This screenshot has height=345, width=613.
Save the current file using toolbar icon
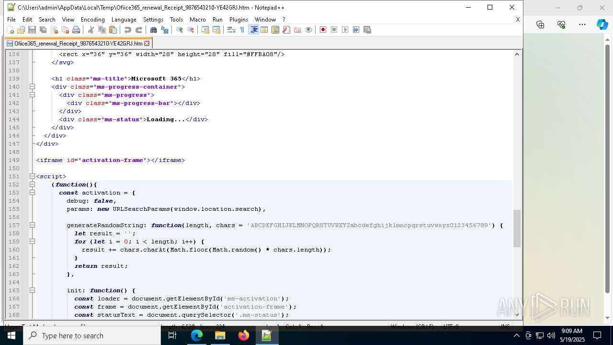point(32,30)
